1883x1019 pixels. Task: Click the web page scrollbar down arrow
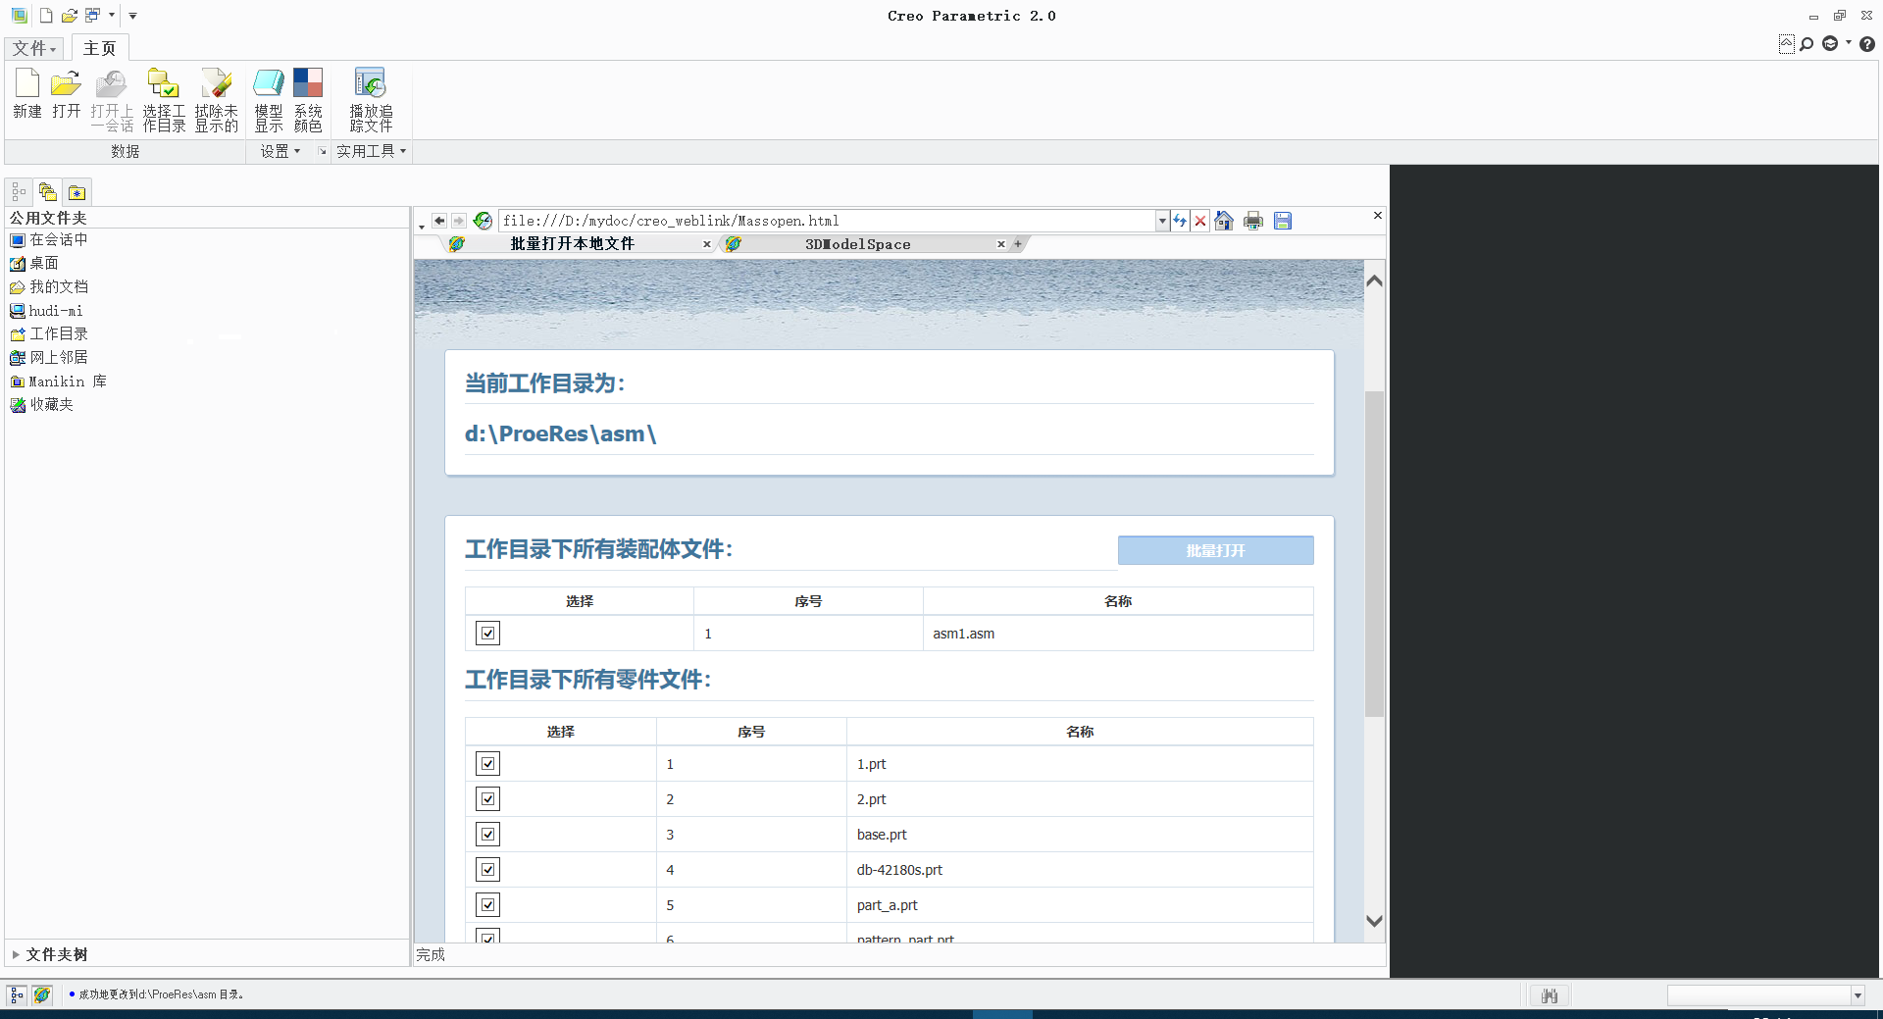tap(1374, 921)
